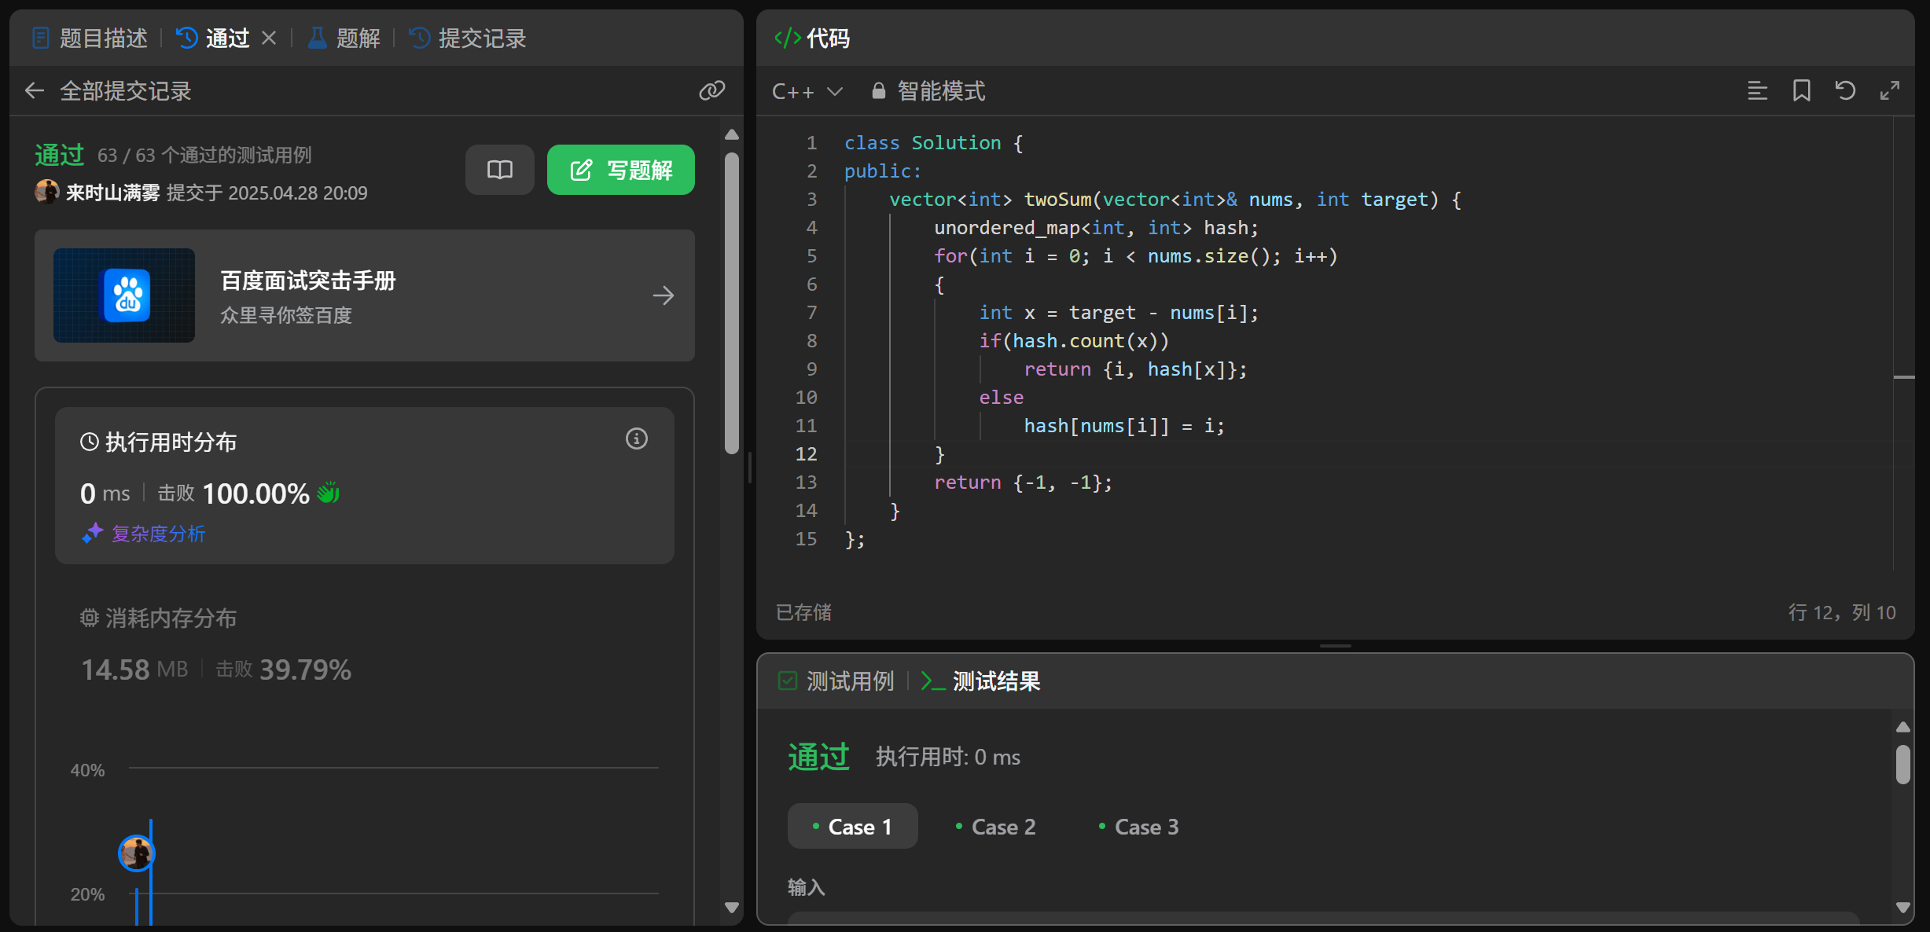Select Case 3 test case

pyautogui.click(x=1138, y=827)
